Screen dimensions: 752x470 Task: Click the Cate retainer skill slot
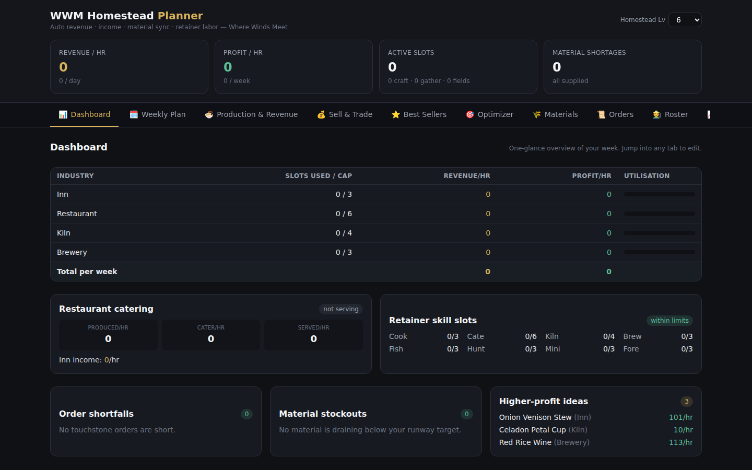tap(502, 336)
